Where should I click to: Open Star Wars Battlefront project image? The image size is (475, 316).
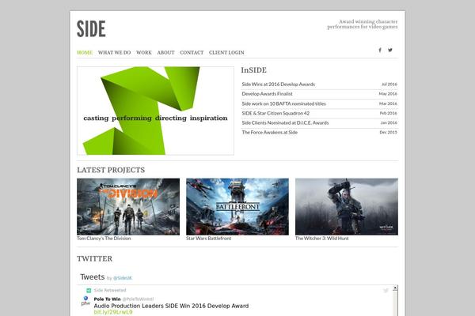237,206
